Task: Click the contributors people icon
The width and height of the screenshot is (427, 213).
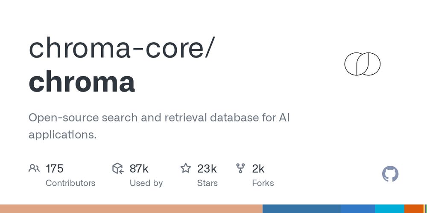Action: click(34, 168)
